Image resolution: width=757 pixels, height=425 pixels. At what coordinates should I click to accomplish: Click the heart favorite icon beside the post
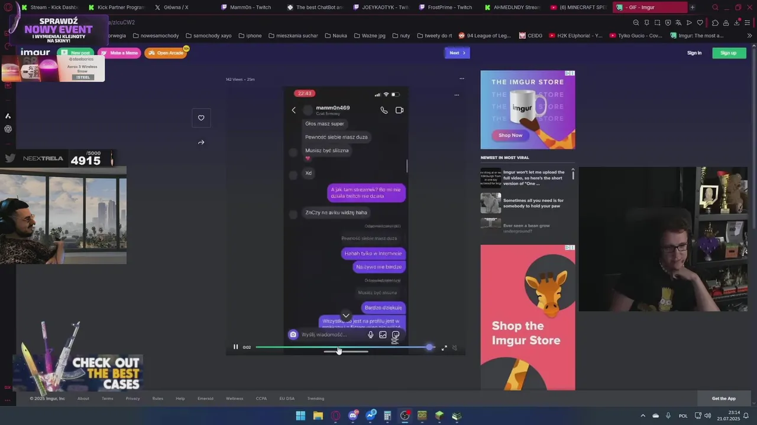tap(201, 118)
